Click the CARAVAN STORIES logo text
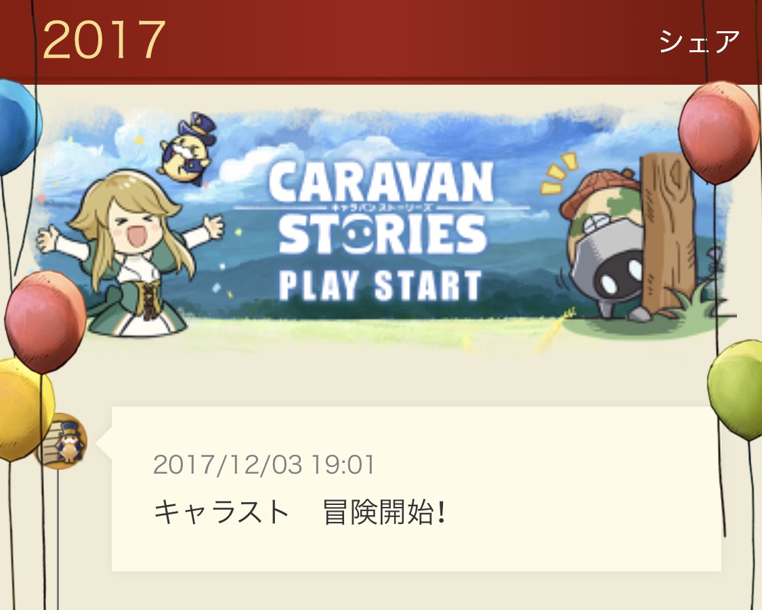The image size is (762, 610). 381,207
